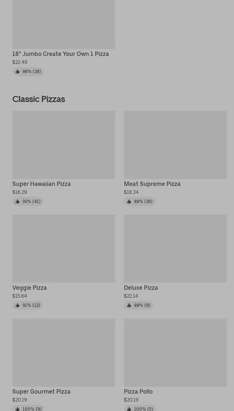The image size is (234, 411).
Task: Click thumbs-up icon under Meat Supreme Pizza
Action: coord(129,202)
